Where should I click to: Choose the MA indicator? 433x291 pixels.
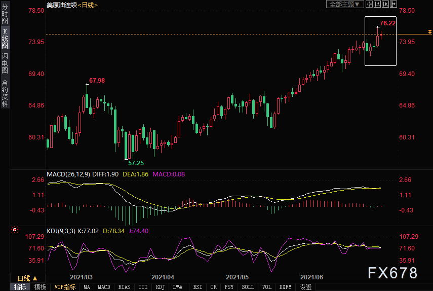pos(87,287)
